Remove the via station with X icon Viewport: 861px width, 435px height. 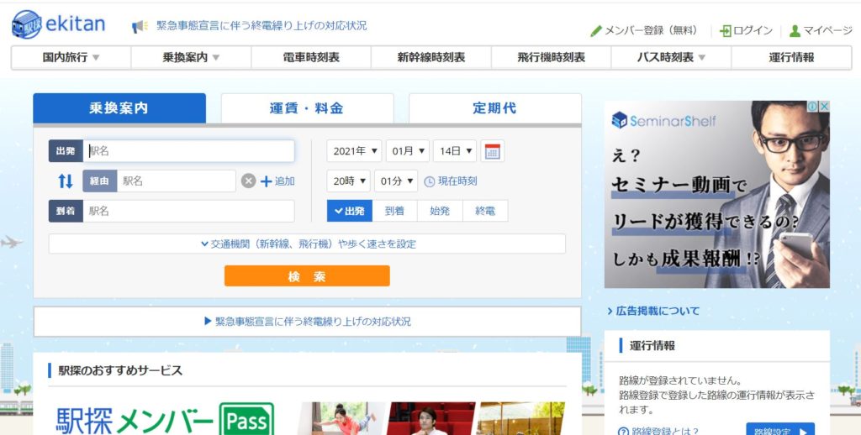coord(248,181)
